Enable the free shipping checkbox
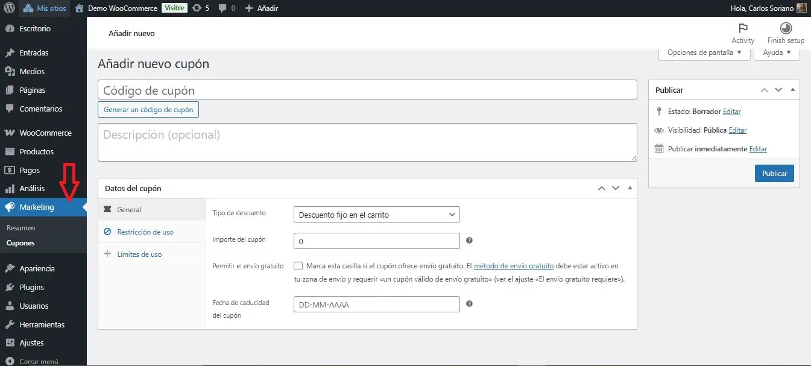Image resolution: width=811 pixels, height=366 pixels. tap(298, 266)
